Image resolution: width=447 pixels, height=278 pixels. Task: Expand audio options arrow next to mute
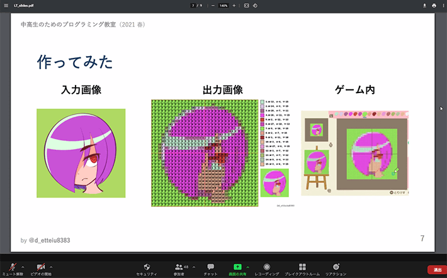[23, 267]
